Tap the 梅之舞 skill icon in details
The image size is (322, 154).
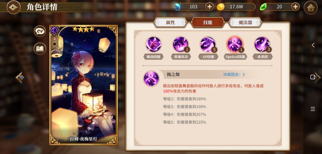(151, 79)
